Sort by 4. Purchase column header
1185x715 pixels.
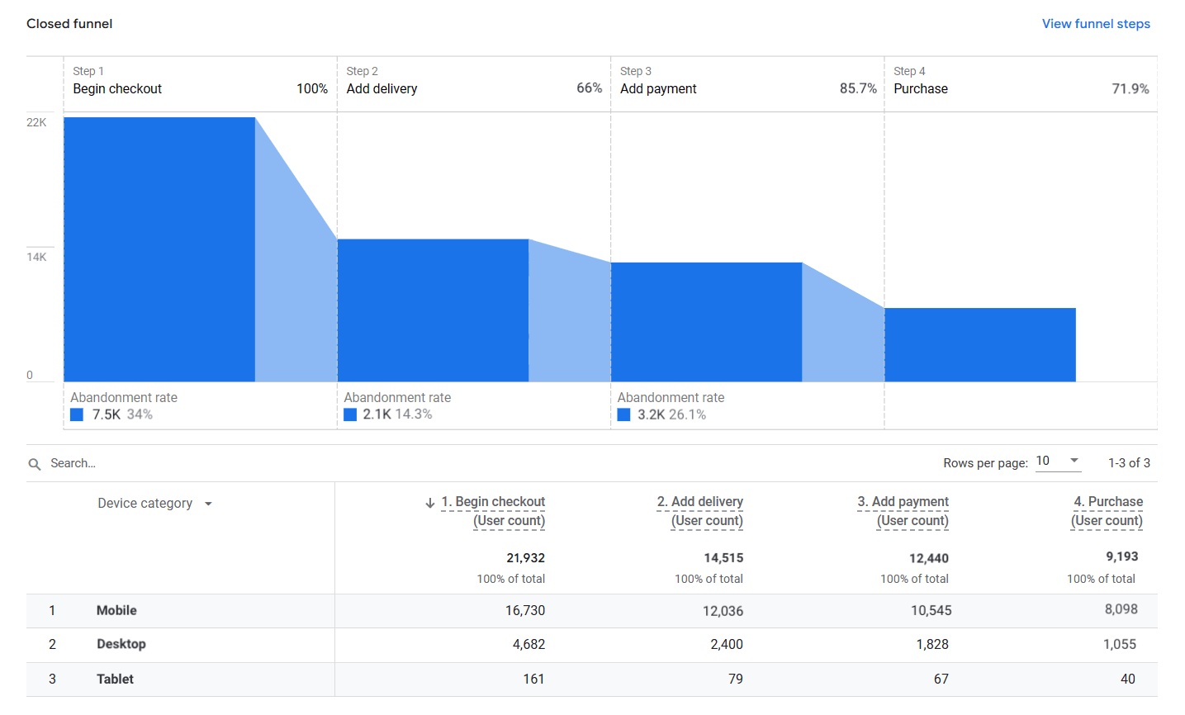click(1107, 502)
